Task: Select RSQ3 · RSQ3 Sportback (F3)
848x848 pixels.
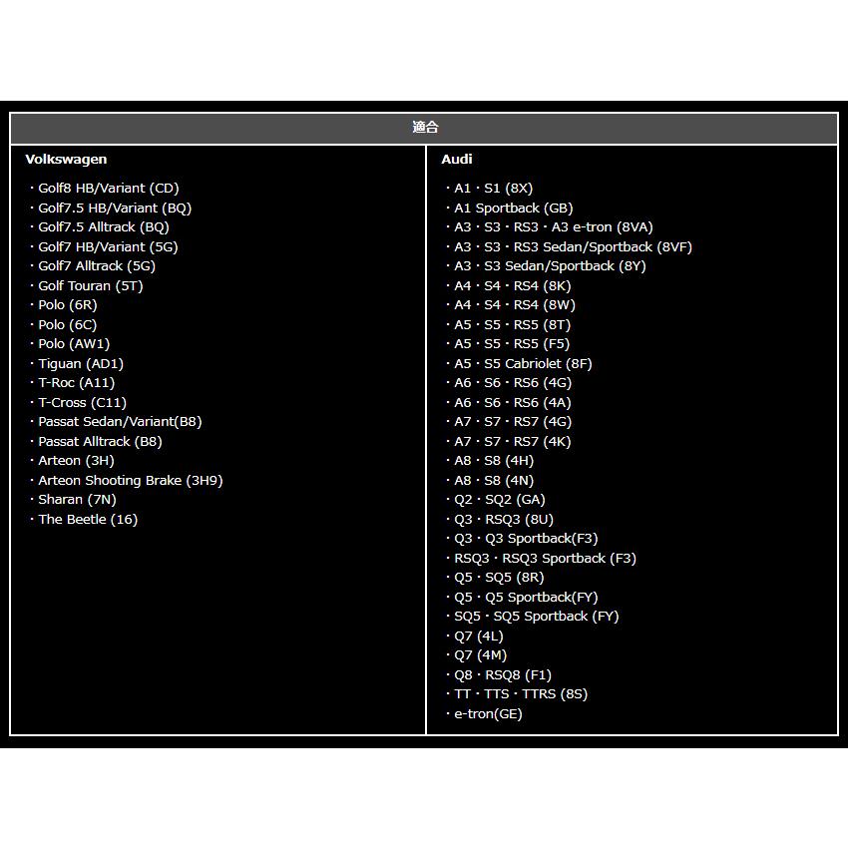Action: (x=545, y=559)
